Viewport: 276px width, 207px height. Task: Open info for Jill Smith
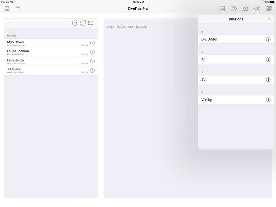(x=92, y=70)
